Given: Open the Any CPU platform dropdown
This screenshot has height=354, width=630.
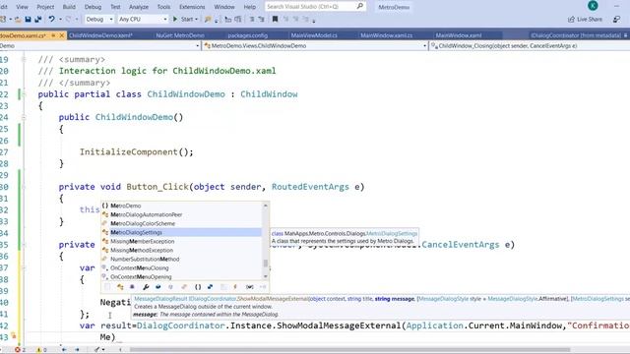Looking at the screenshot, I should pyautogui.click(x=143, y=19).
